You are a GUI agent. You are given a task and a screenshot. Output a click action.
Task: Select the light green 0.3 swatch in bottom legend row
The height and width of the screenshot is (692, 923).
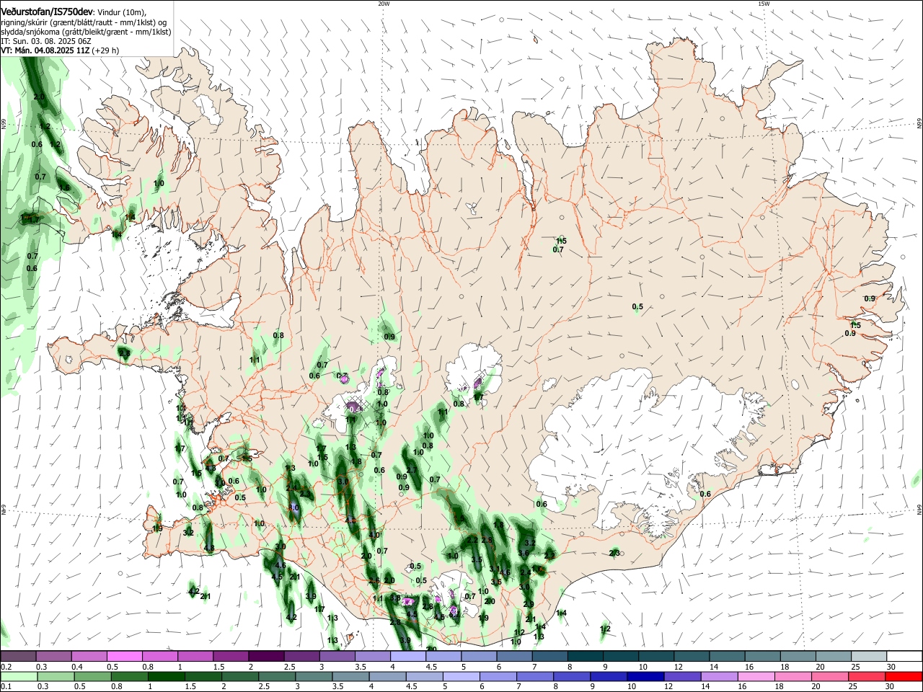tap(56, 677)
